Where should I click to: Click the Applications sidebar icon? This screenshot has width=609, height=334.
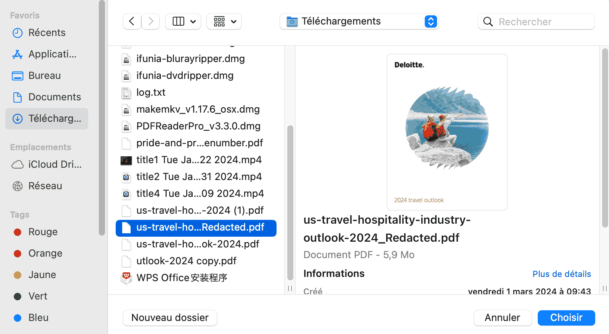point(18,54)
